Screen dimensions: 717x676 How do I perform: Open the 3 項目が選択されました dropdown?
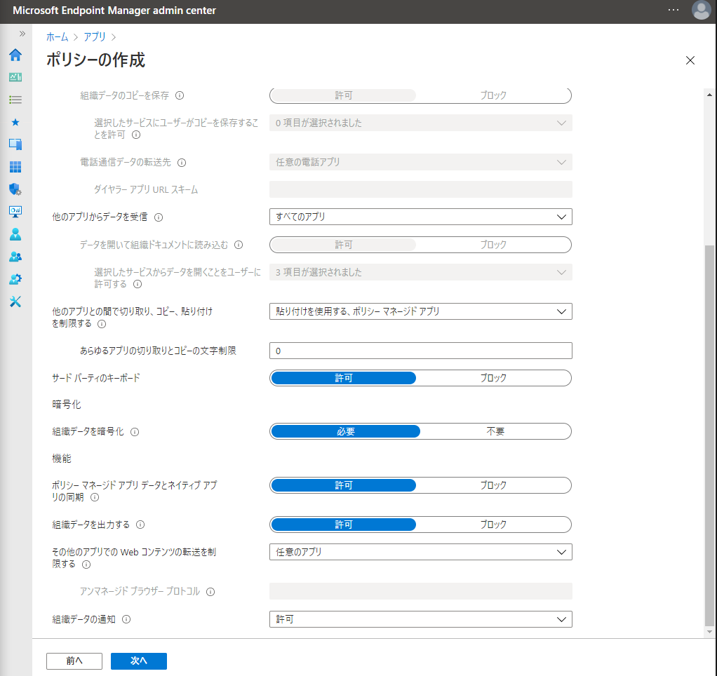tap(421, 272)
